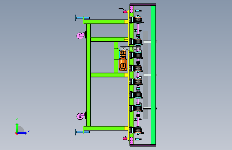Select the top horizontal green frame beam
Viewport: 232px width, 150px height.
point(105,22)
